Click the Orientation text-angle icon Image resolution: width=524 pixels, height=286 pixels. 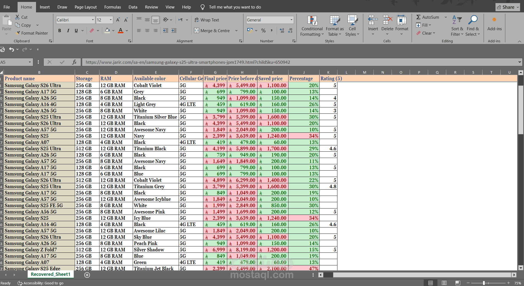[165, 20]
